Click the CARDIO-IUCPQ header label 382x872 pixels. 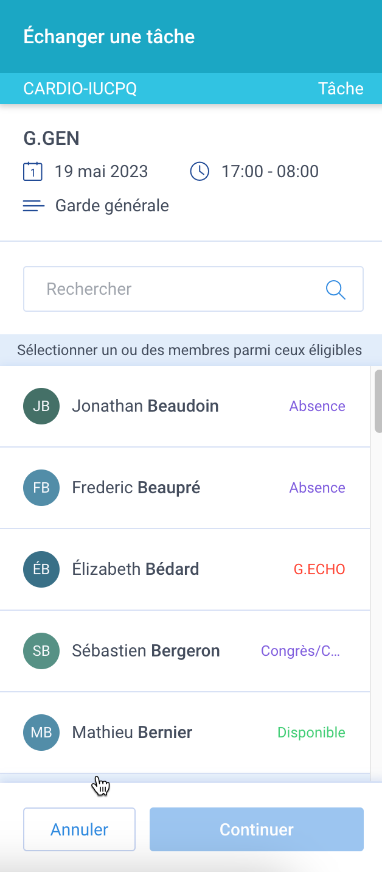pyautogui.click(x=80, y=89)
